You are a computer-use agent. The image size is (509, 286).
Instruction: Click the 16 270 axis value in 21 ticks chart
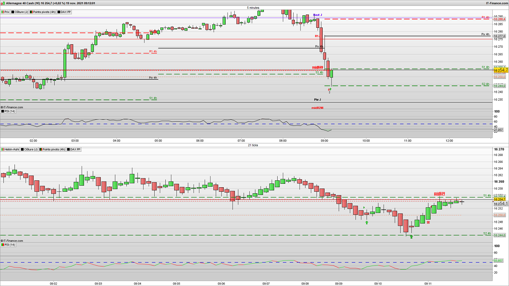pos(499,149)
